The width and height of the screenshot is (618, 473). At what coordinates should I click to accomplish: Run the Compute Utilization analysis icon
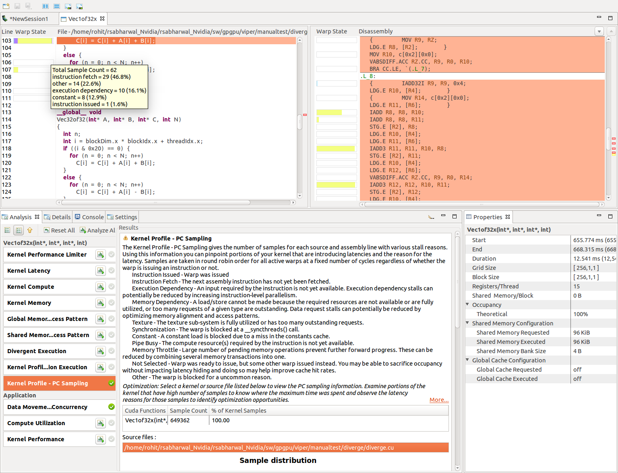[100, 423]
